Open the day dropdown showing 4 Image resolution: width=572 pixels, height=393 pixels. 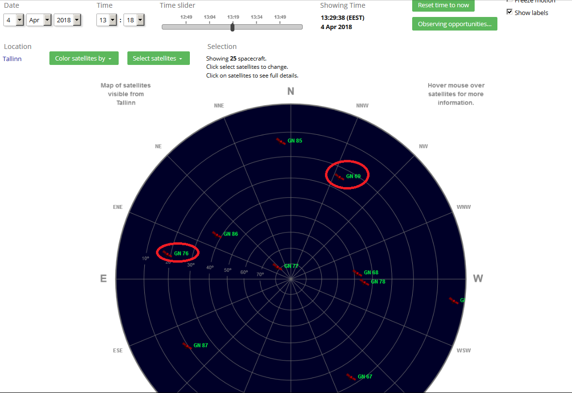14,20
